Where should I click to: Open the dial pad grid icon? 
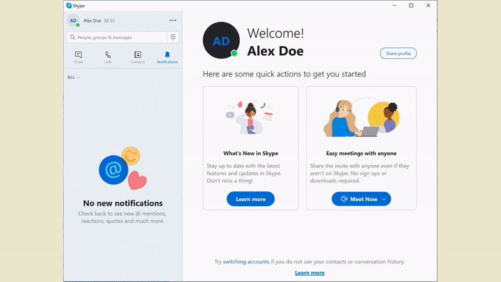click(x=173, y=38)
